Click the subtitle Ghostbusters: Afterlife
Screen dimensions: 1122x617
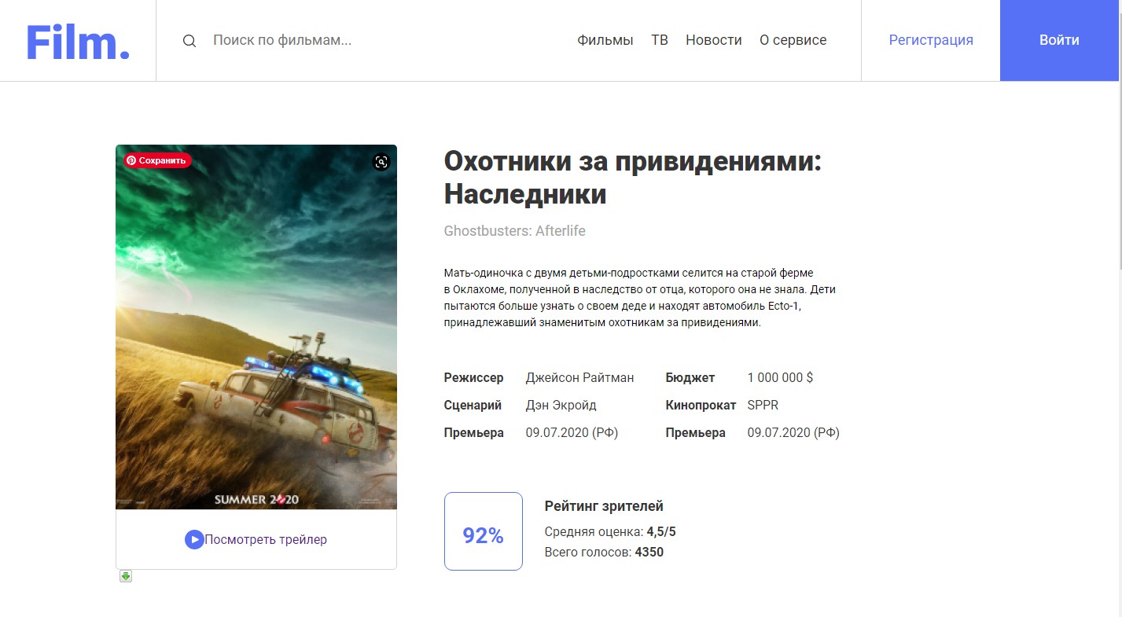515,231
